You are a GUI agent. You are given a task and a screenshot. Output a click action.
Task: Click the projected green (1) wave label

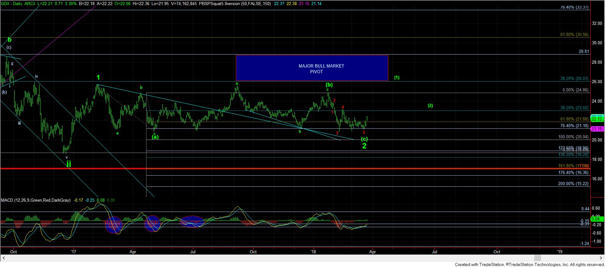(x=397, y=77)
